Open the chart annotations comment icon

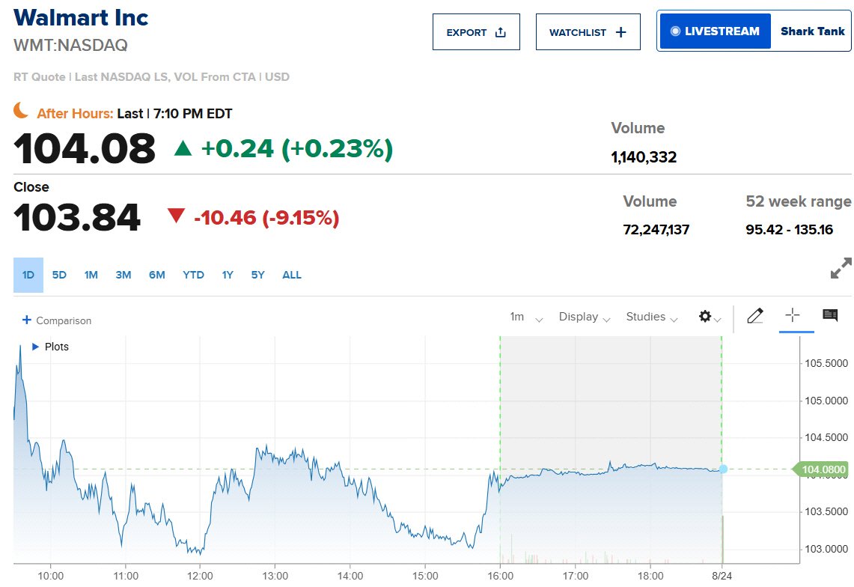pos(830,315)
